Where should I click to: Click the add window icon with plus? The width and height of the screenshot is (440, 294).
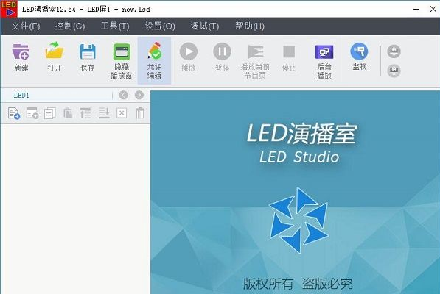click(32, 113)
